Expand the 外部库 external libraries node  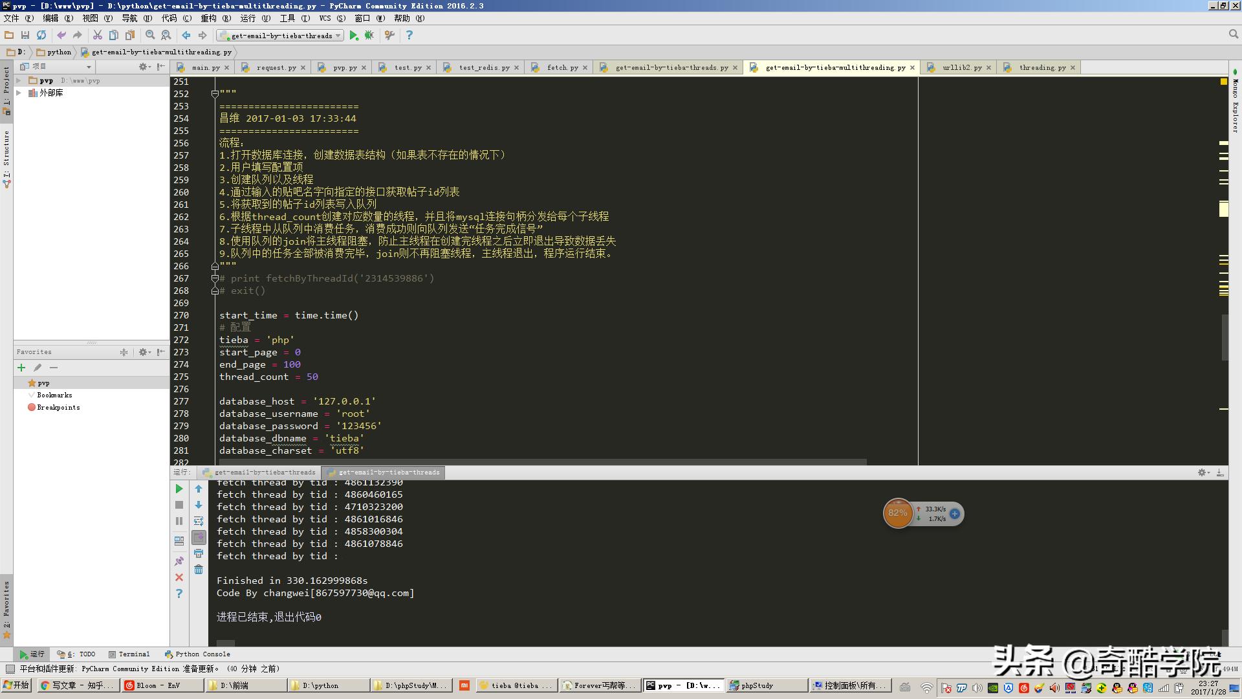coord(19,93)
